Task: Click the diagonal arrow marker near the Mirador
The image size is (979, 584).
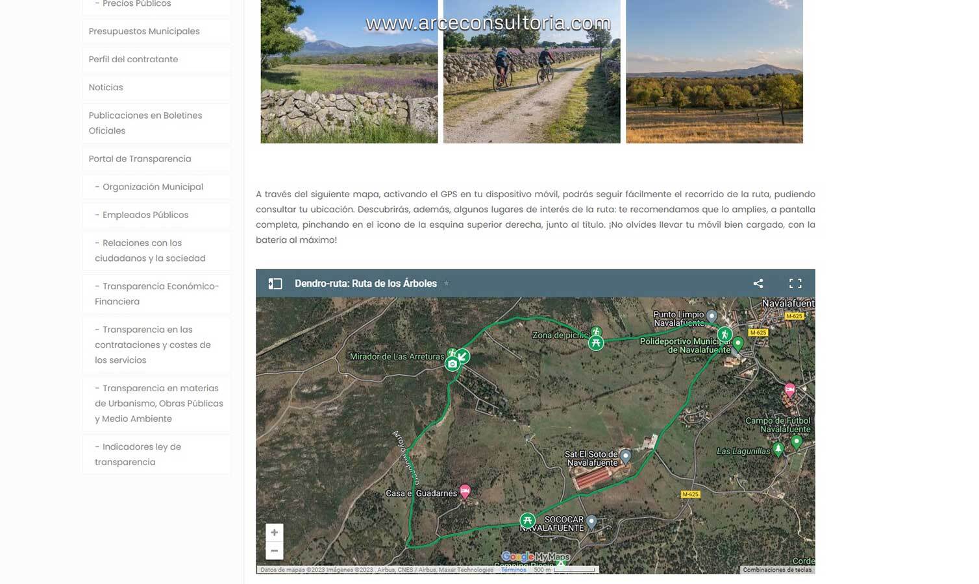Action: [462, 356]
